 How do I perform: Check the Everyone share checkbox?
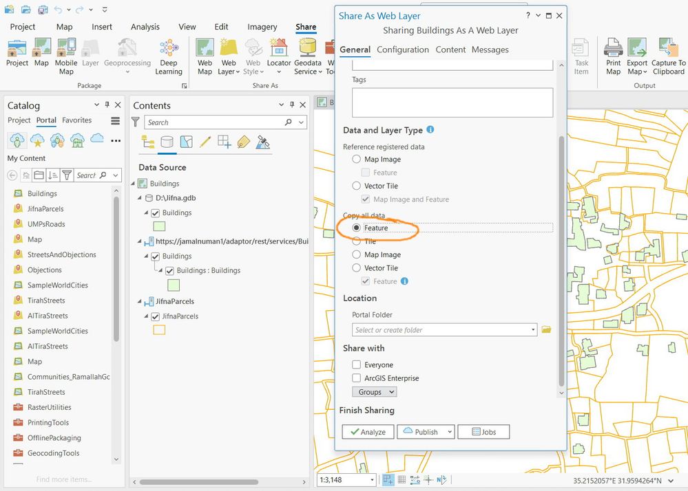pos(356,364)
